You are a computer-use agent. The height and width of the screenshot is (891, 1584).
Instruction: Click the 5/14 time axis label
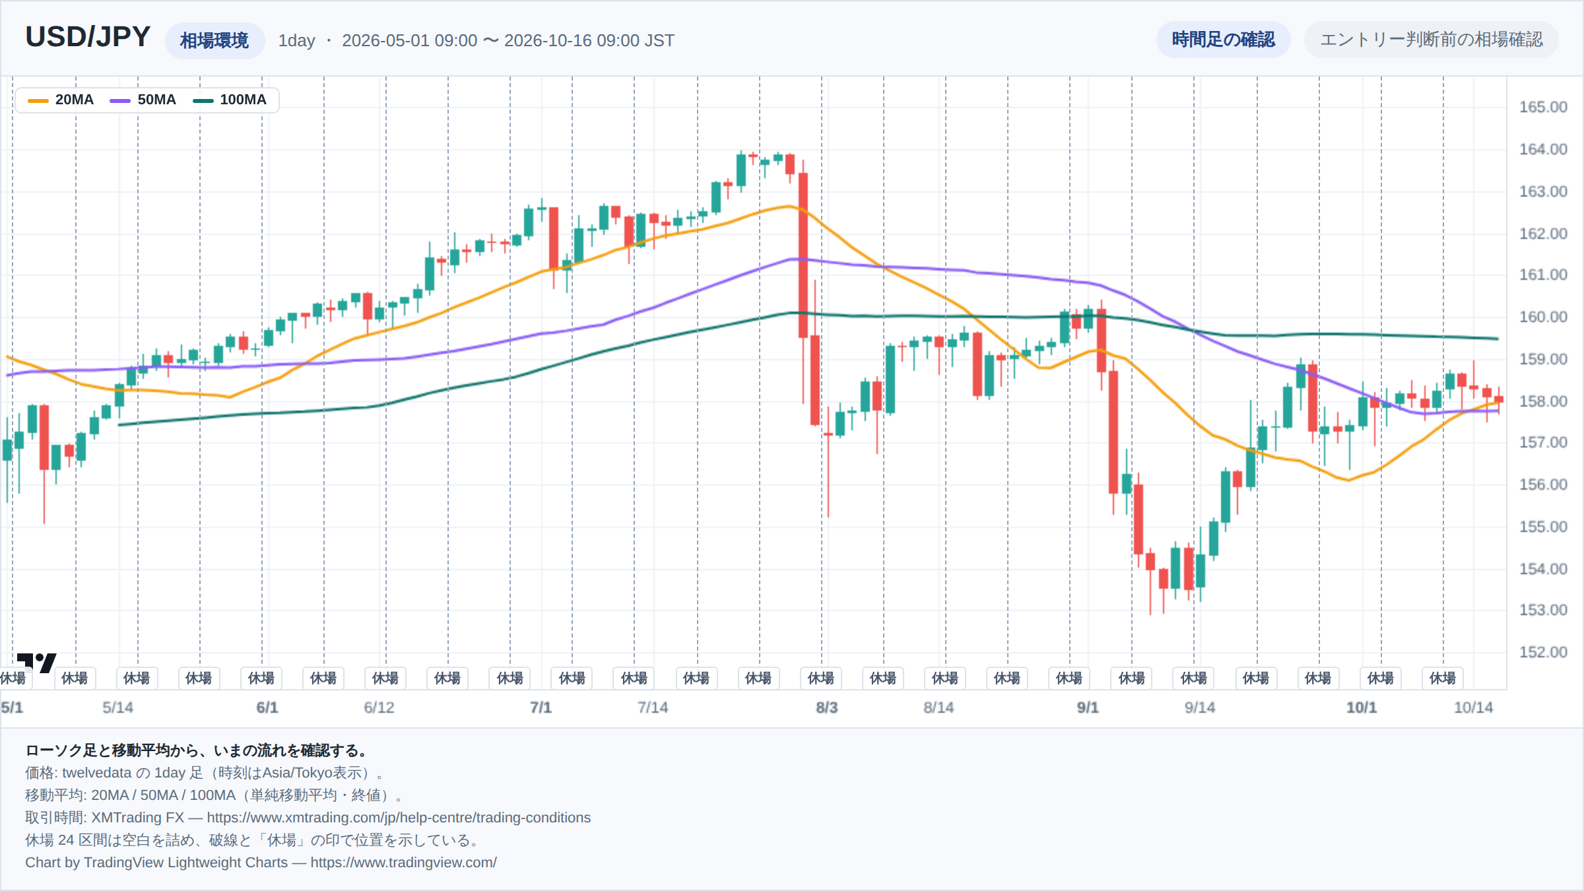coord(117,708)
